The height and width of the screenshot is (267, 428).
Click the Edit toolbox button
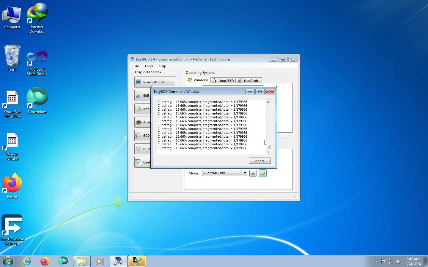click(x=143, y=96)
